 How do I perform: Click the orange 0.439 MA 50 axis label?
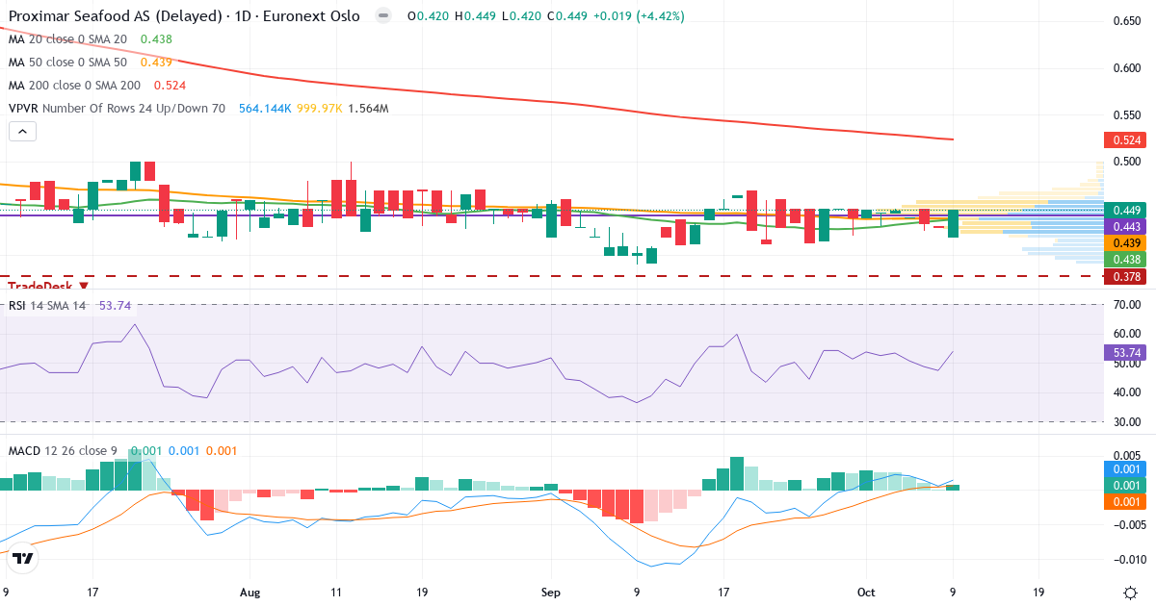click(x=1123, y=243)
